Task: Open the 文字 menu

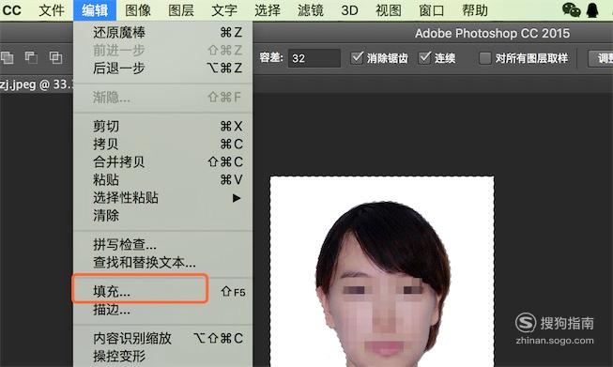Action: [224, 10]
